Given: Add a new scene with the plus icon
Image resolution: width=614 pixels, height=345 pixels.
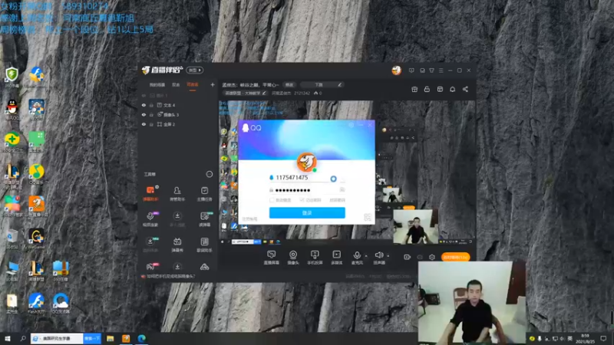Looking at the screenshot, I should point(213,84).
